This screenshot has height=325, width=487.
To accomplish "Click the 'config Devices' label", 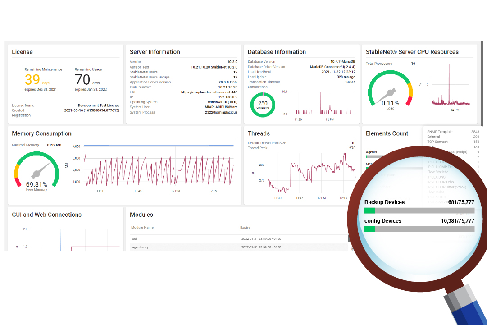I will (x=382, y=220).
